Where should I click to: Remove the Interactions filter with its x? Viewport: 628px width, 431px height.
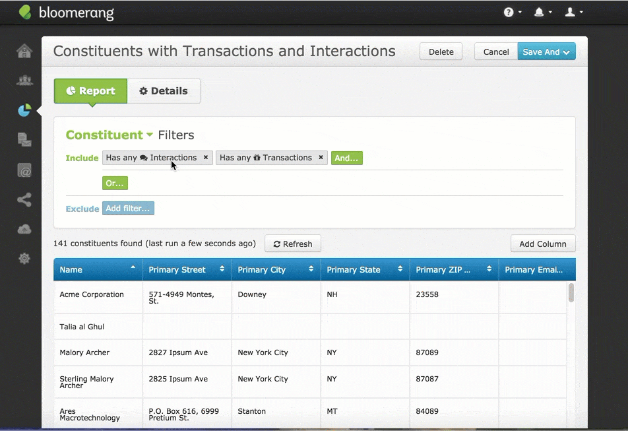206,158
